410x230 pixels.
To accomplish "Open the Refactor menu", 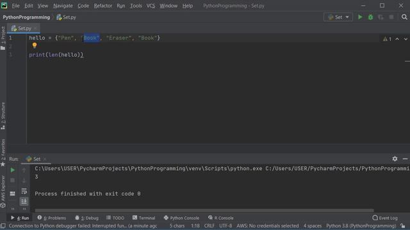I will 103,6.
